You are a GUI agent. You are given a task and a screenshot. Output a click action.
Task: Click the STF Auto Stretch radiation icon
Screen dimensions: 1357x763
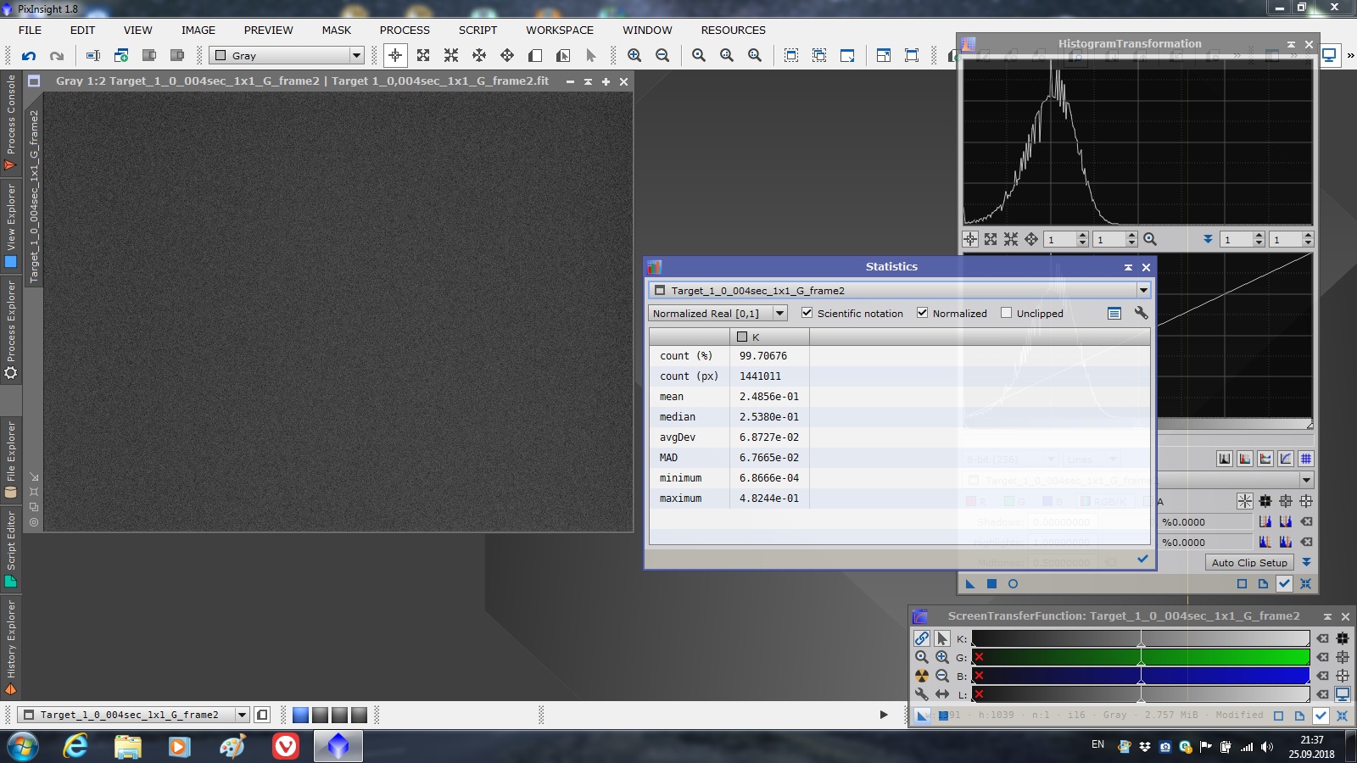(x=922, y=676)
